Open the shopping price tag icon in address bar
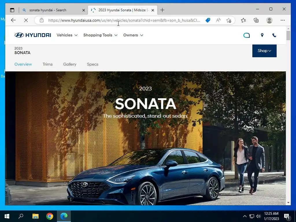 point(208,20)
